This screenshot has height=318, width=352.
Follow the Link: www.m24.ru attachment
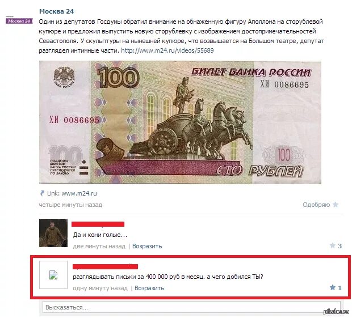click(72, 193)
